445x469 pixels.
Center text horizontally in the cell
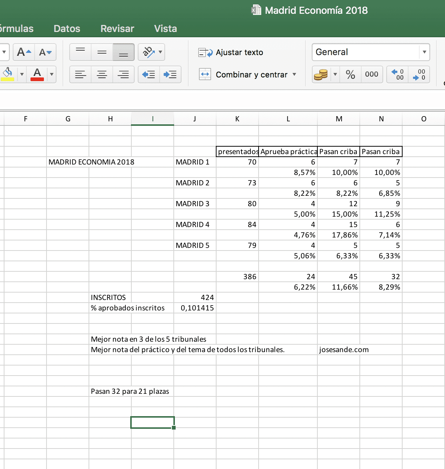102,74
